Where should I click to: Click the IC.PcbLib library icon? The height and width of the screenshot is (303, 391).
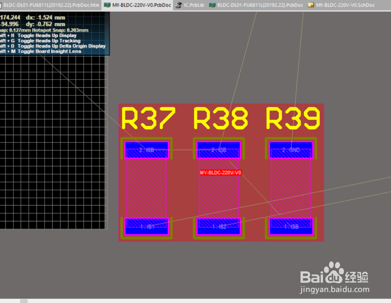tap(179, 5)
